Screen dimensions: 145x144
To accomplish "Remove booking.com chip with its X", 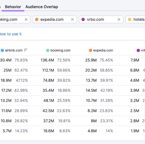I will pyautogui.click(x=26, y=20).
